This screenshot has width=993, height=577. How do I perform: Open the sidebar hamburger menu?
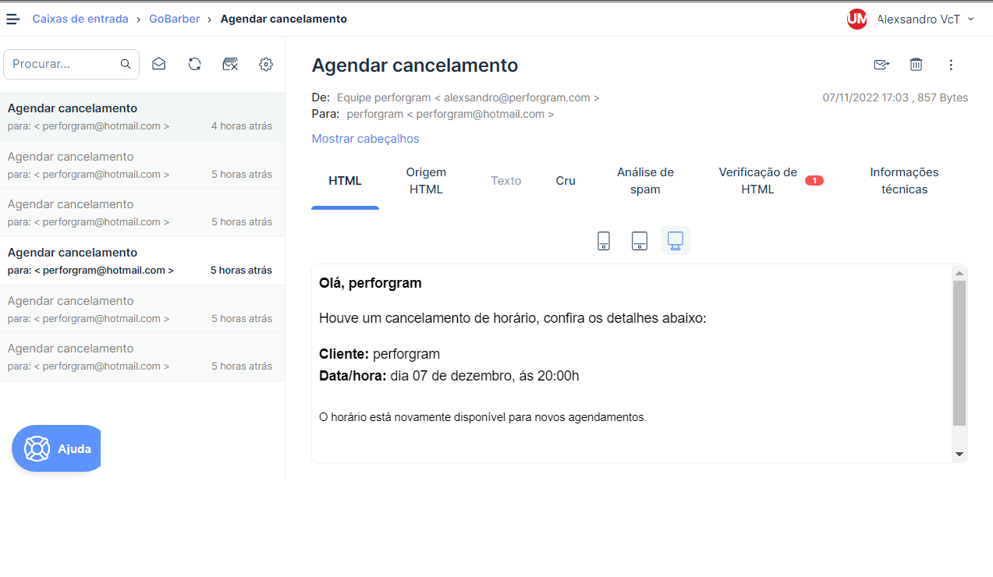tap(12, 18)
